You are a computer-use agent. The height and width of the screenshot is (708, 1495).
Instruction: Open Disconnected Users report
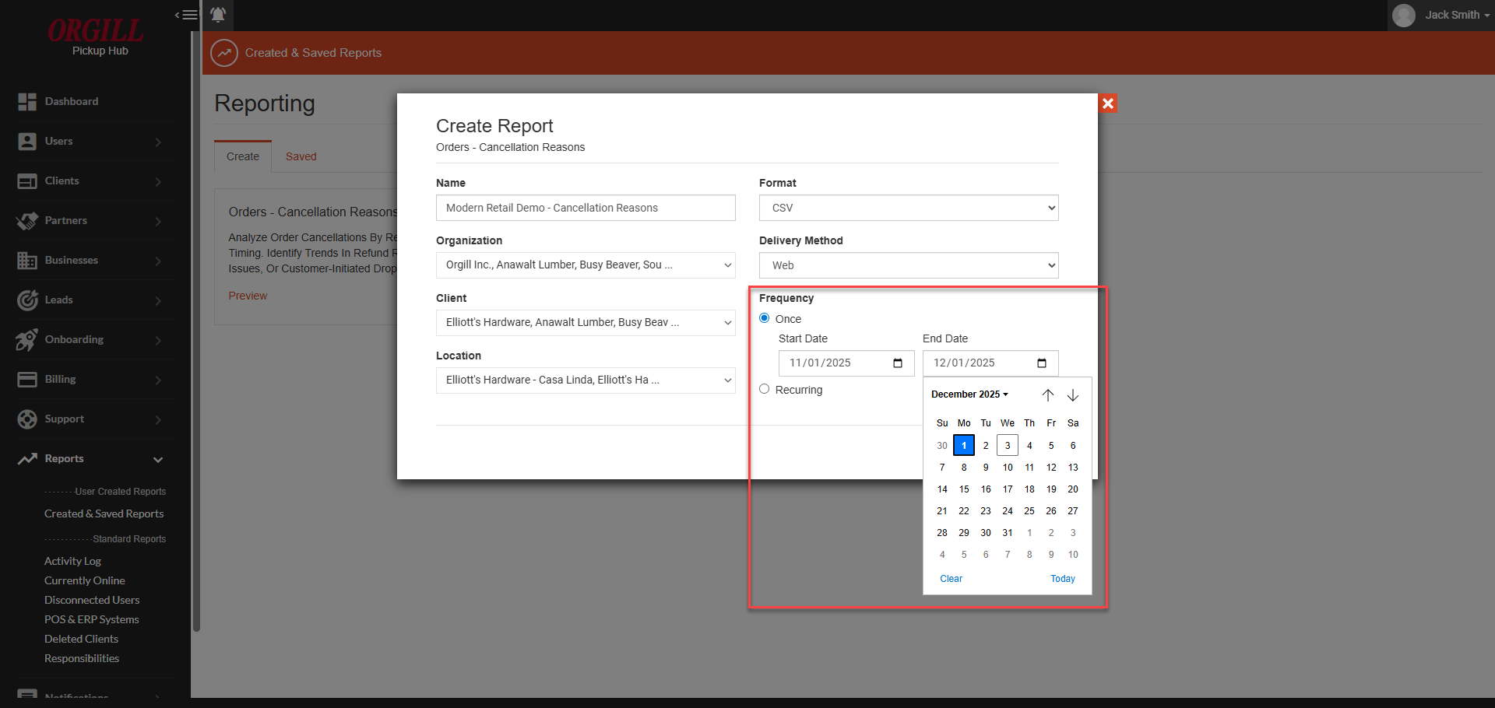click(92, 600)
